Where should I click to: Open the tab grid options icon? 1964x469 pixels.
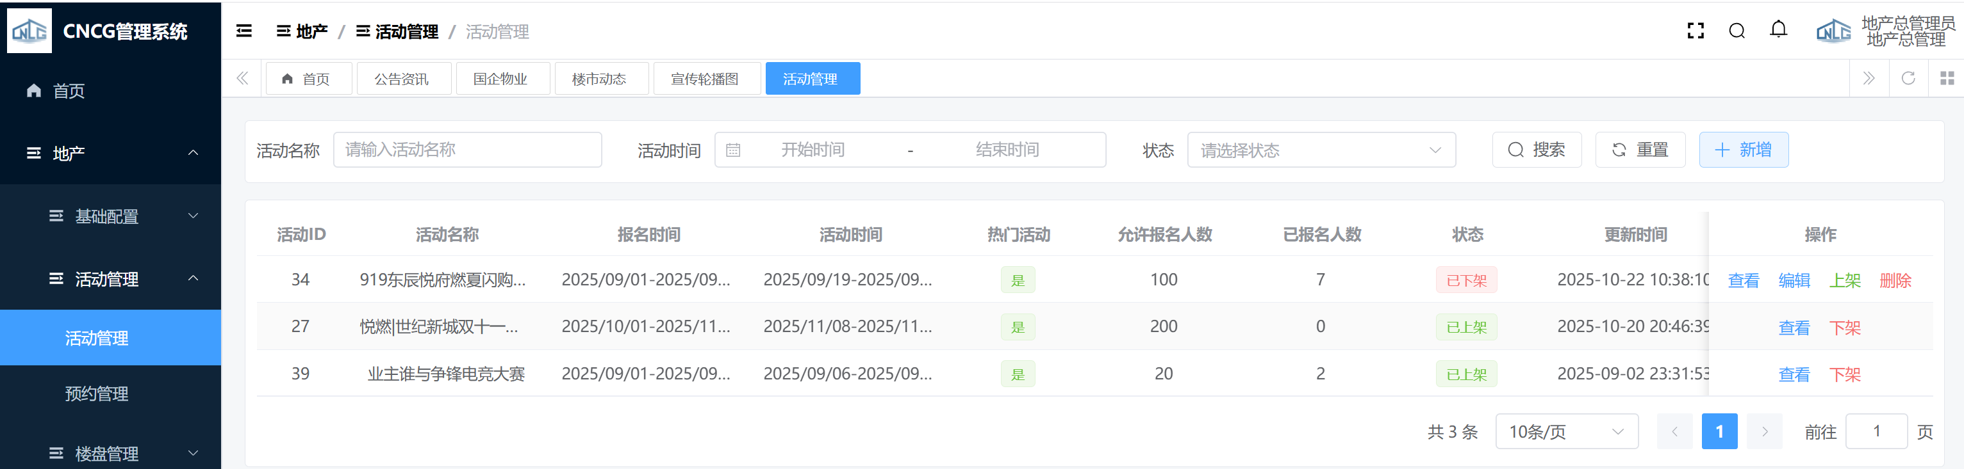(x=1947, y=79)
